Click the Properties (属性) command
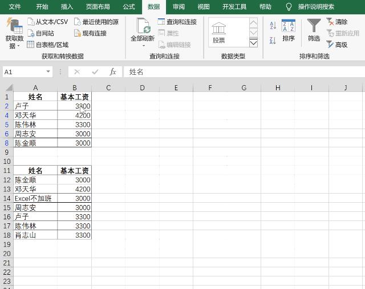Image resolution: width=365 pixels, height=289 pixels. pos(168,33)
